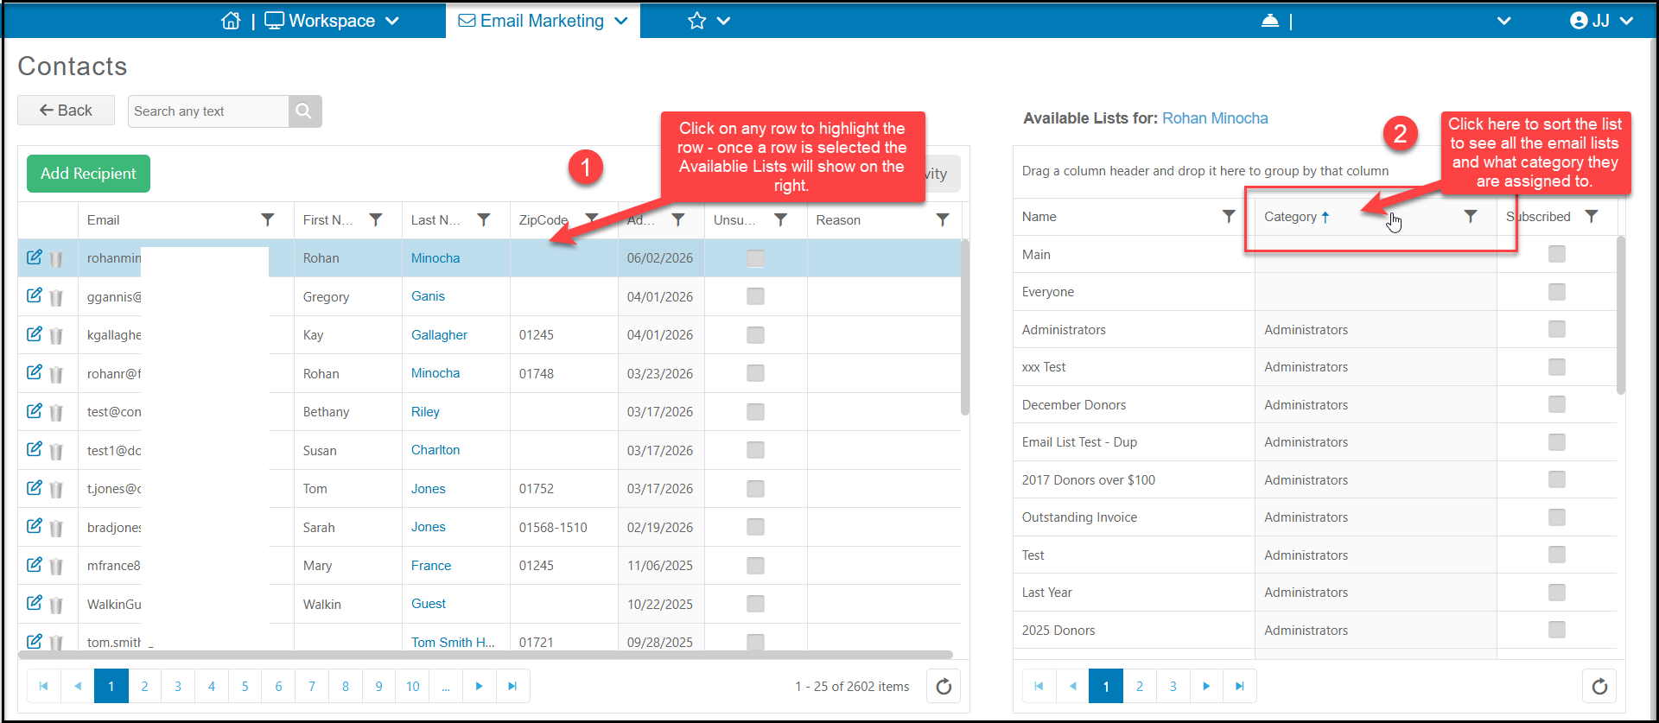Jump to last contacts page

[512, 687]
